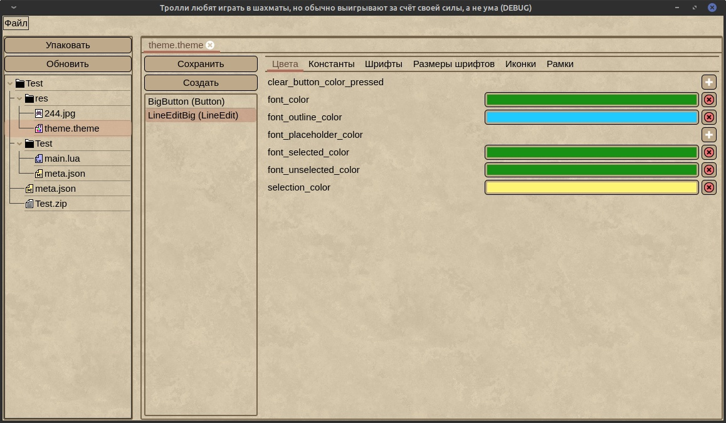Remove the selection_color entry with red X

(x=709, y=187)
